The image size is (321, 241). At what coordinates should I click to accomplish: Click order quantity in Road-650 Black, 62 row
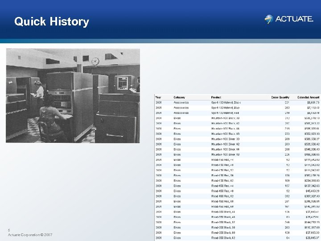tap(288, 238)
